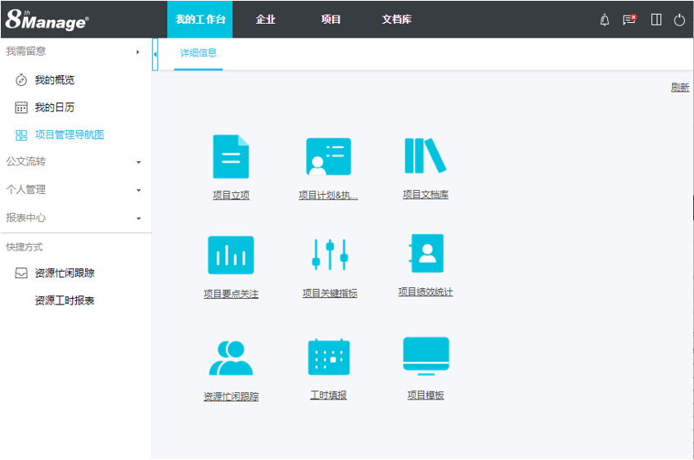Toggle the split layout view icon
Screen dimensions: 694x460
[x=656, y=20]
